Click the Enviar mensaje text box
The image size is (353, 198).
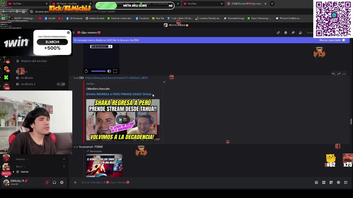193,182
